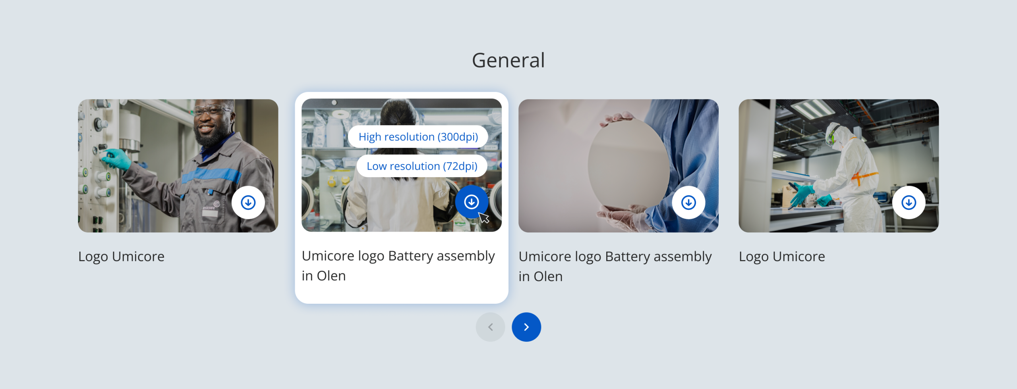Click download icon on wafer photo
1017x389 pixels.
(688, 203)
